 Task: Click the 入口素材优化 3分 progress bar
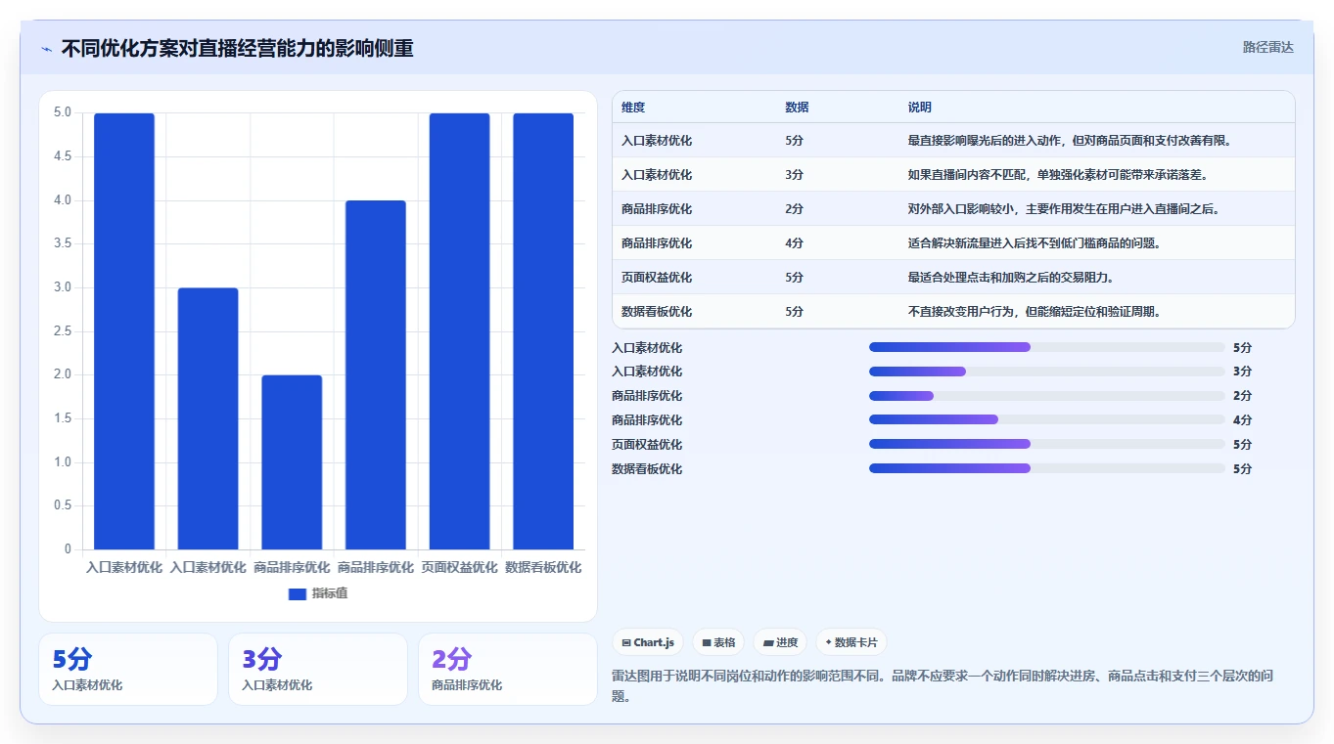coord(1047,372)
